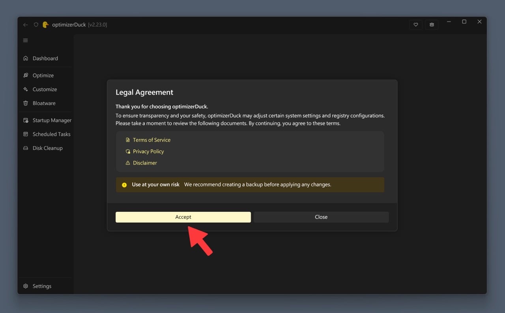Click the Startup Manager icon

[x=26, y=120]
